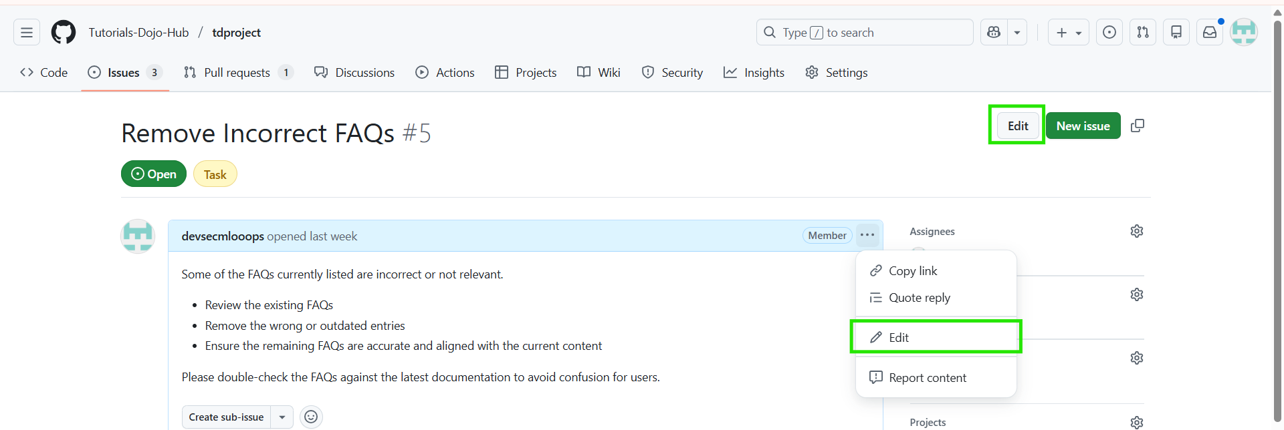Open devsecmlooops profile link in comment header

[223, 236]
